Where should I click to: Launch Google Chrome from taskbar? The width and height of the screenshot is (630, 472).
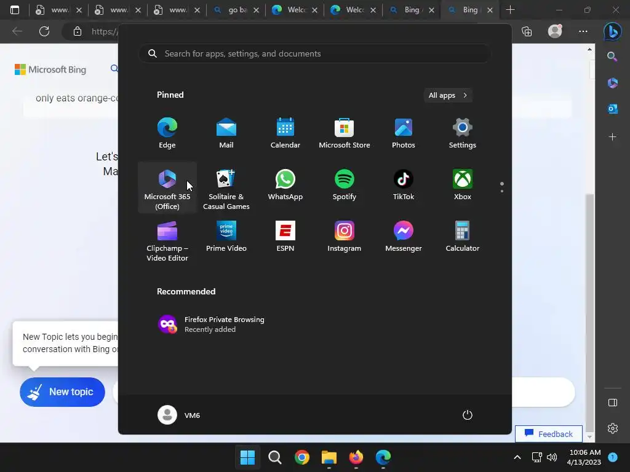[301, 457]
